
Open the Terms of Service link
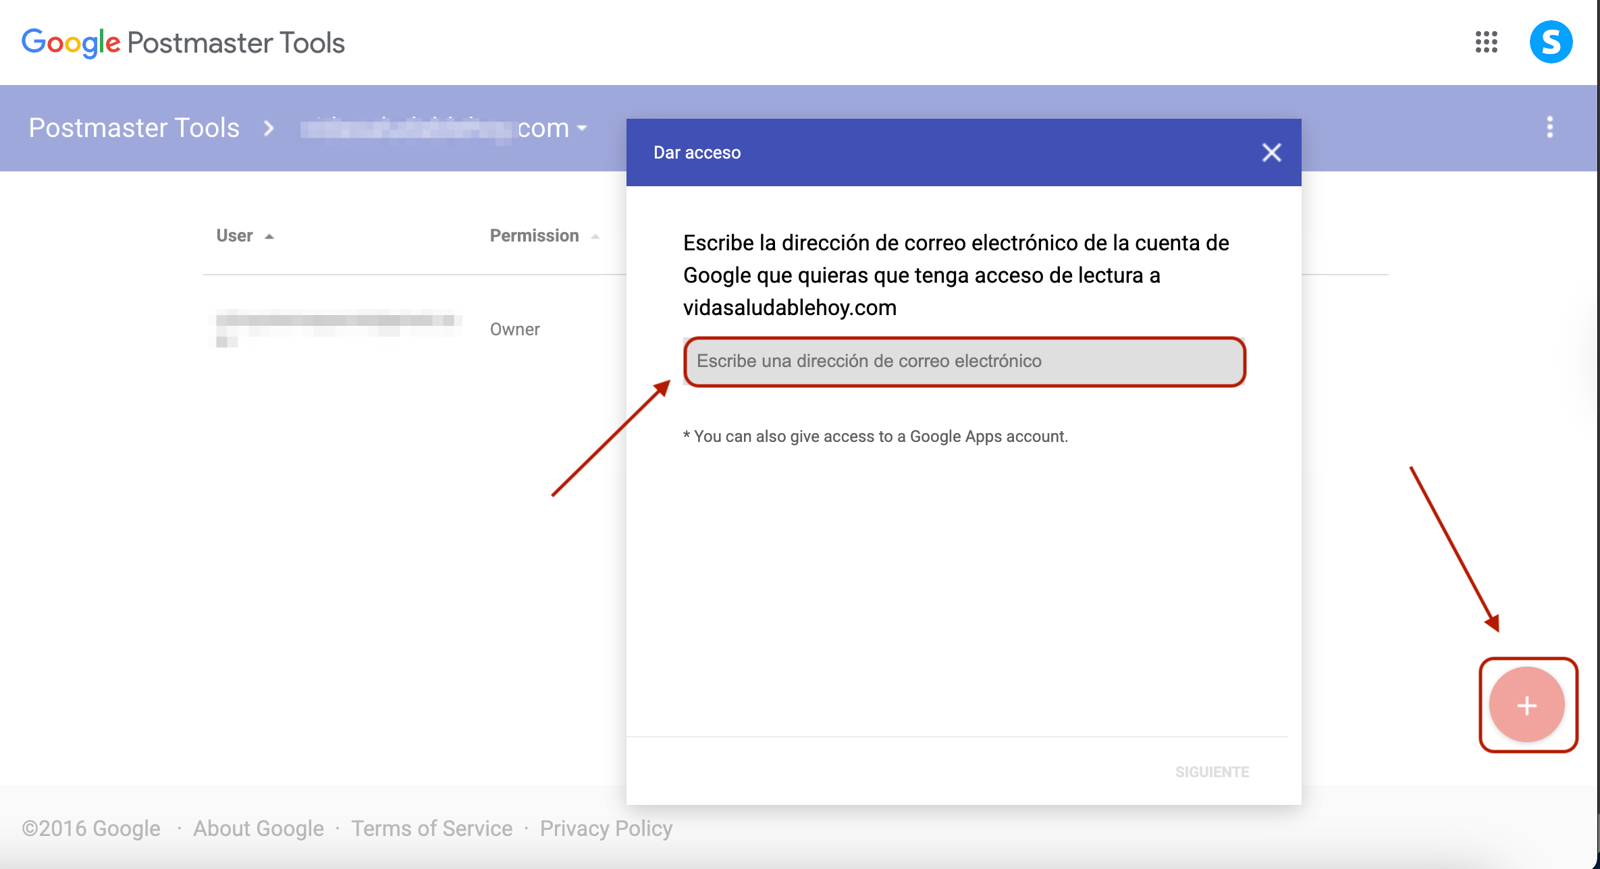431,828
